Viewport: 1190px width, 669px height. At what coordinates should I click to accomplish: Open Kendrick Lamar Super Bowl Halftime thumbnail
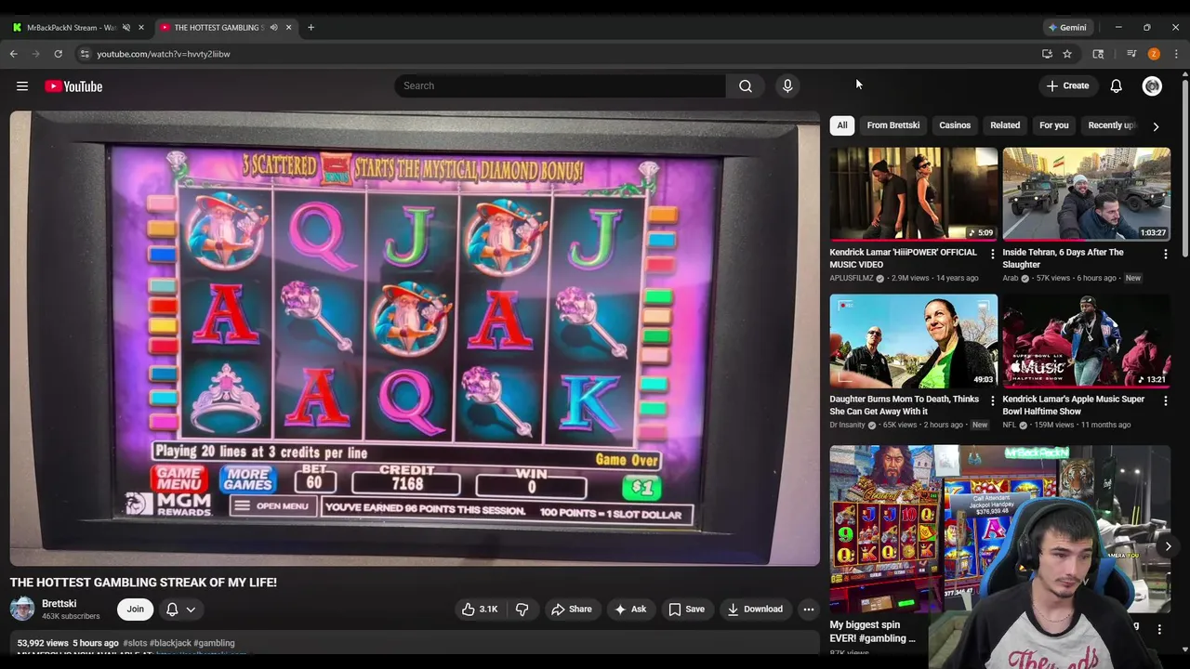click(x=1086, y=341)
